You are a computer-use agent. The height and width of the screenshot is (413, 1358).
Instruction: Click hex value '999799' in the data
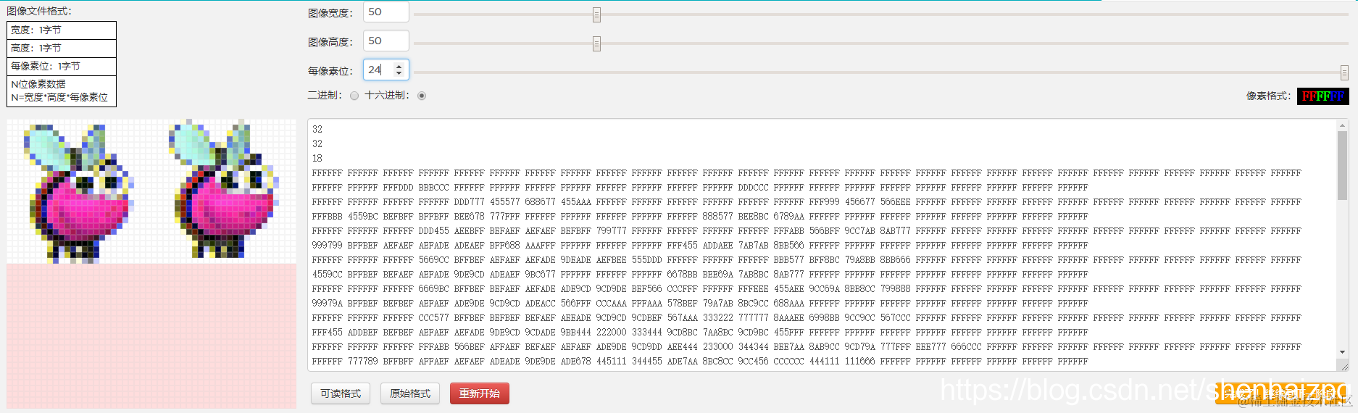coord(328,246)
